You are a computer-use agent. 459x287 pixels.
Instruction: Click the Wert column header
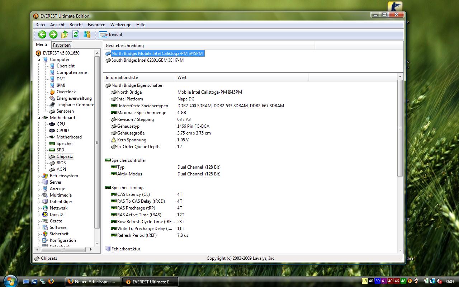pyautogui.click(x=242, y=77)
